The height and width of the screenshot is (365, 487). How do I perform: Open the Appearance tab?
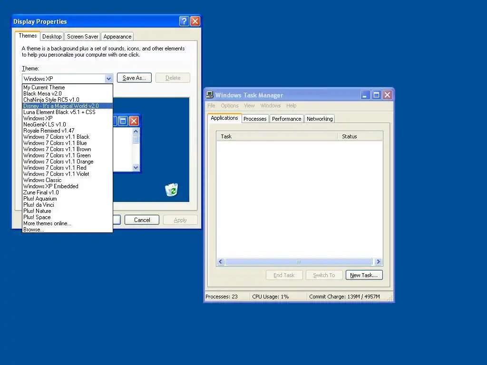[117, 37]
